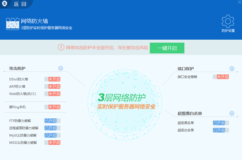Enable the ARP防火墙 protection

tap(52, 86)
